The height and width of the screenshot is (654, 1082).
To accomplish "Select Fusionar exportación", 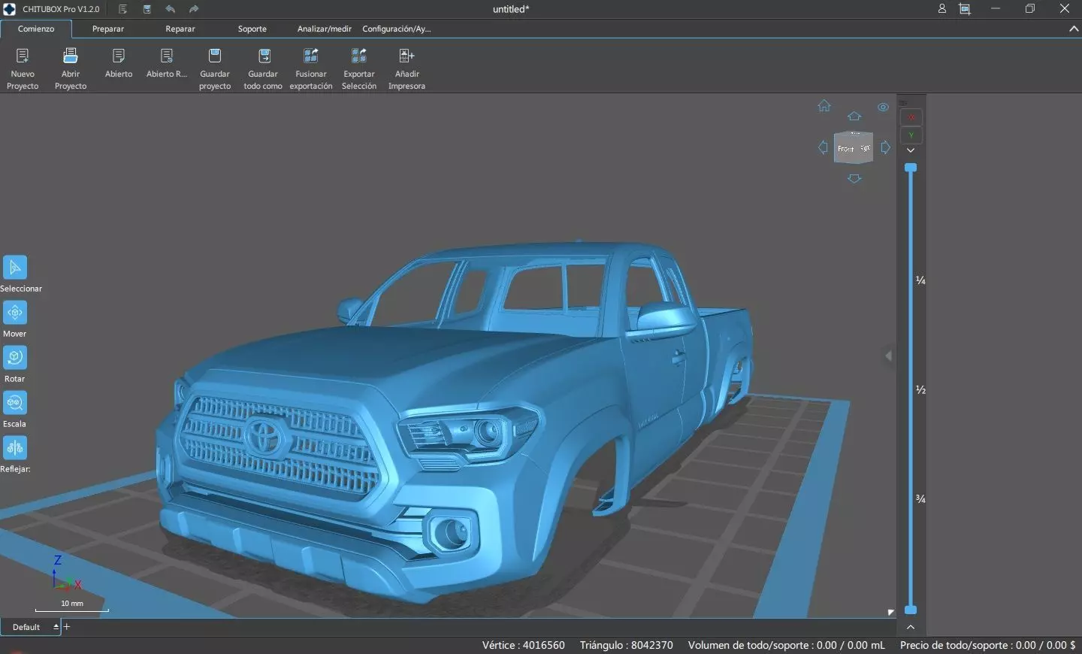I will tap(311, 68).
